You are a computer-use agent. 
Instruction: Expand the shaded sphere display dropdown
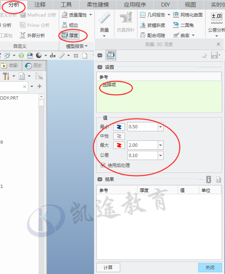click(46, 56)
